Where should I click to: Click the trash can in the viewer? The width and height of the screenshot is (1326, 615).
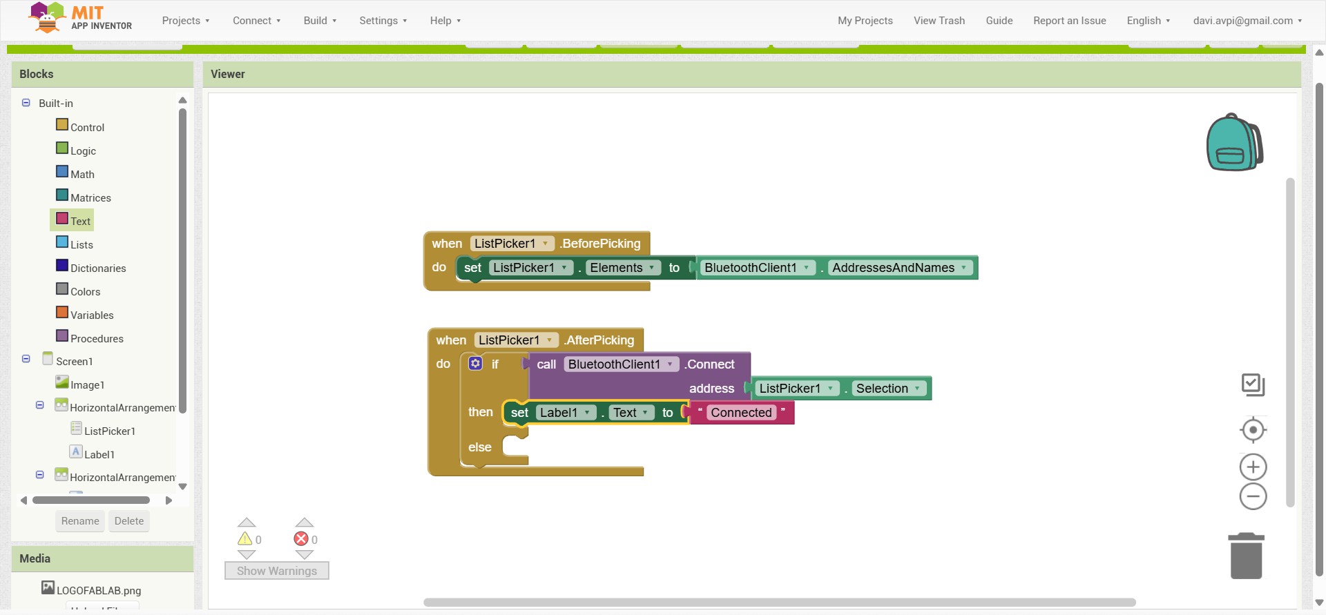[1247, 556]
